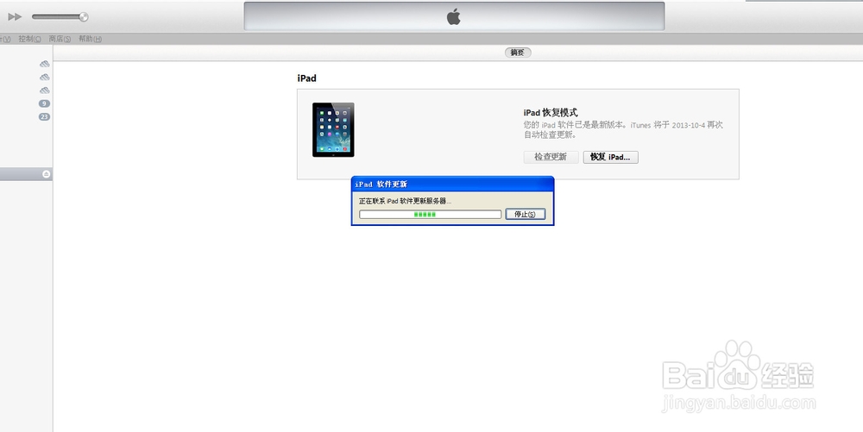Open the 控制(C) menu

pyautogui.click(x=29, y=39)
